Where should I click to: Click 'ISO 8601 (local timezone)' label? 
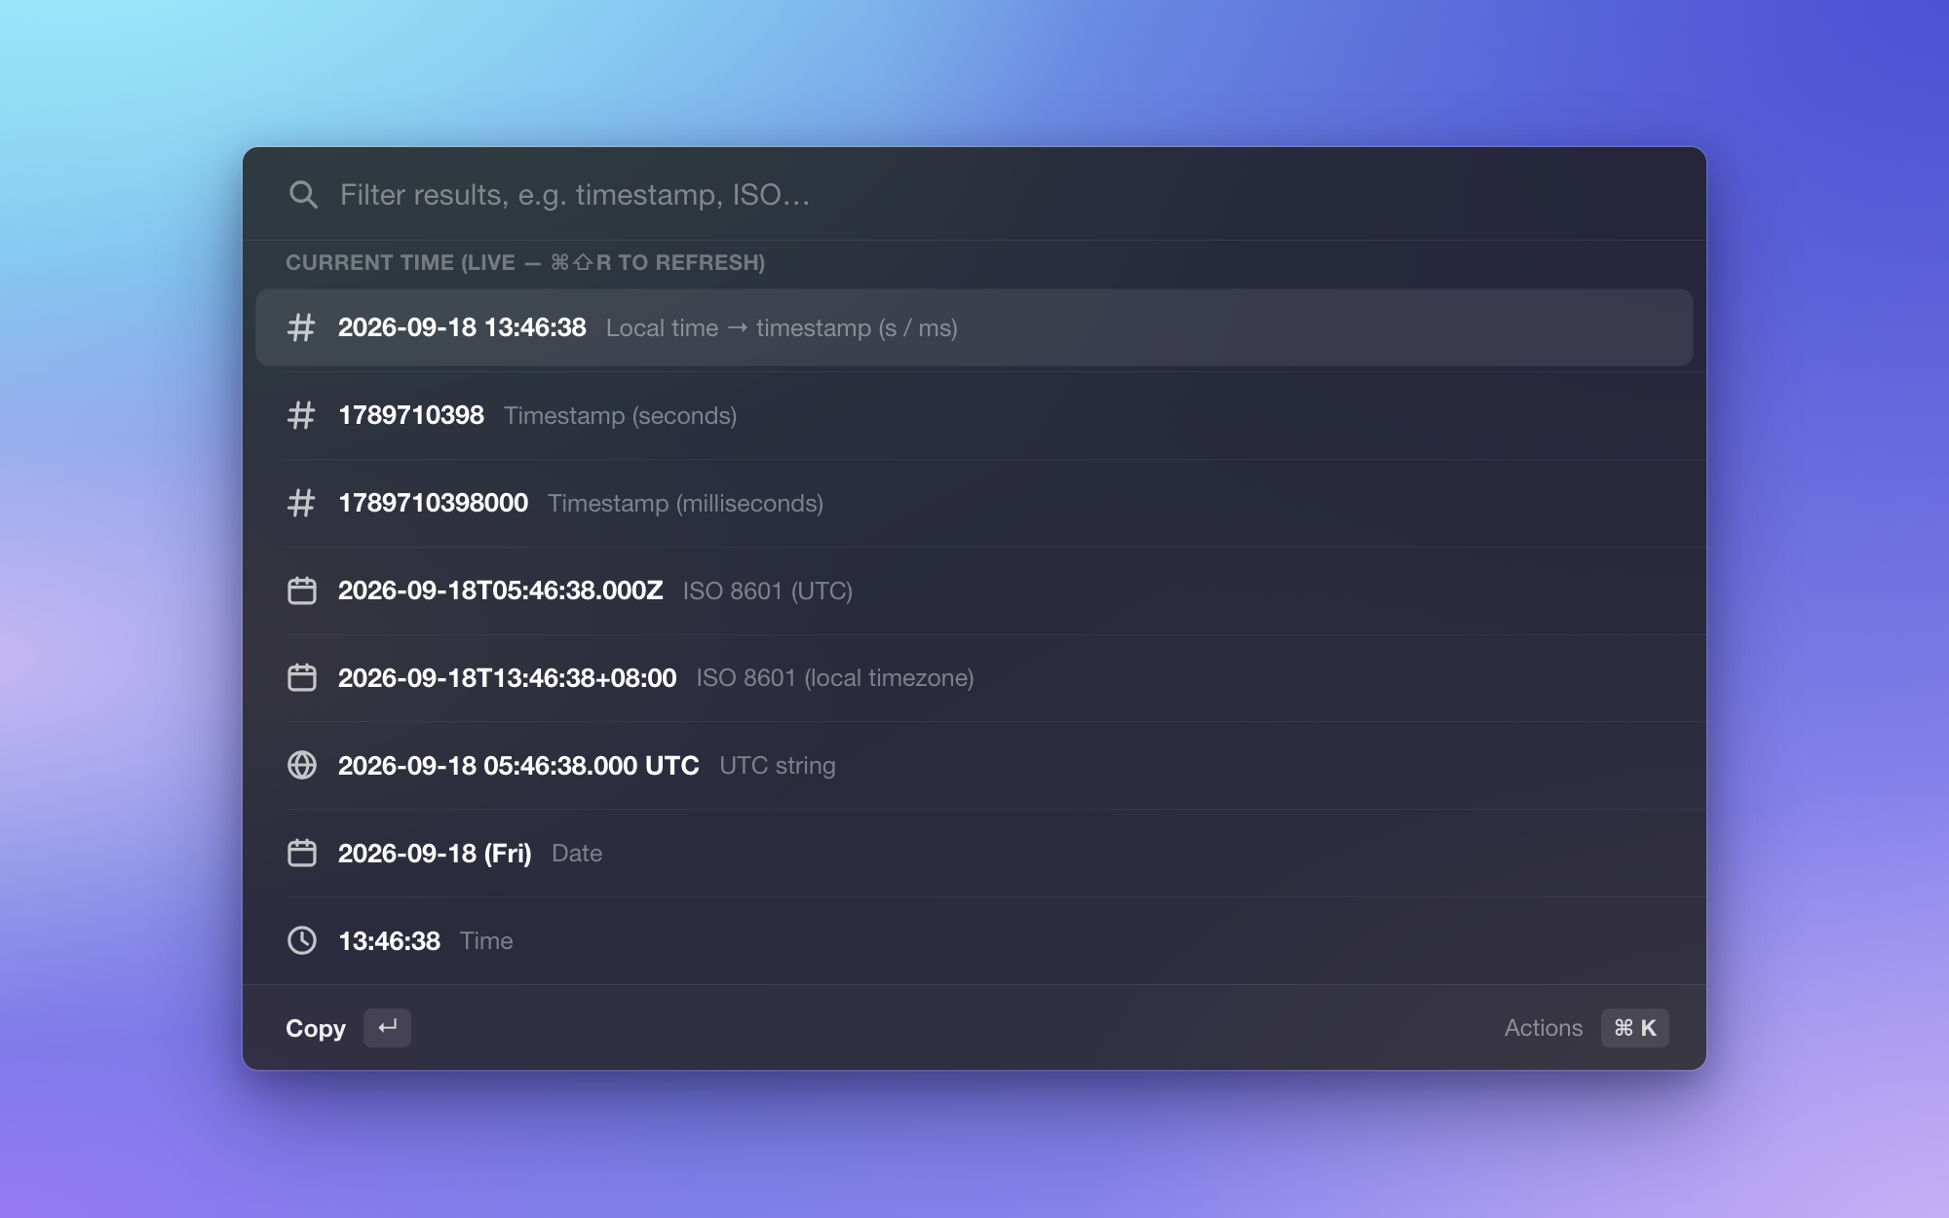[x=835, y=677]
